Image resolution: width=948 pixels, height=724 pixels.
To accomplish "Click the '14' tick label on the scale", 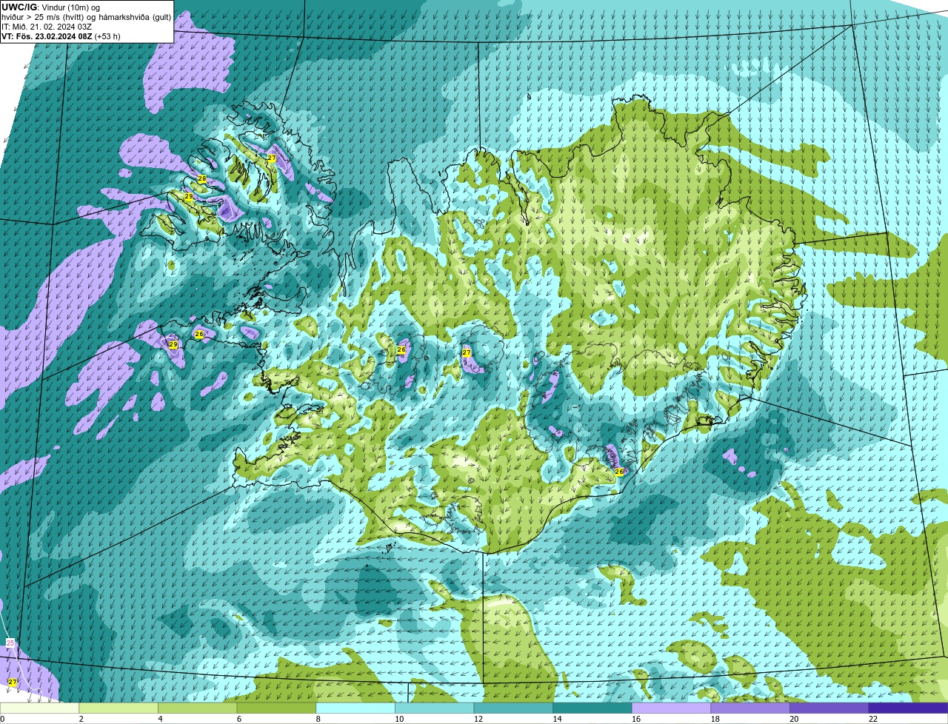I will [x=557, y=719].
